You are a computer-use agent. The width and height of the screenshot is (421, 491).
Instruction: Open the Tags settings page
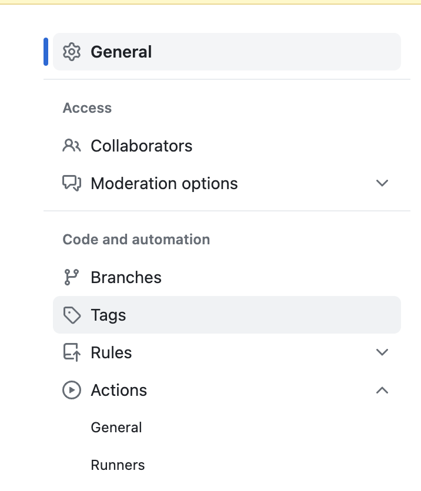click(x=108, y=315)
